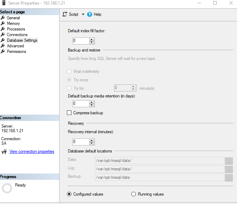Click the Try for minutes field
This screenshot has width=237, height=204.
123,88
